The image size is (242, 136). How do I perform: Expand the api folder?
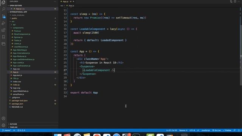tap(14, 25)
